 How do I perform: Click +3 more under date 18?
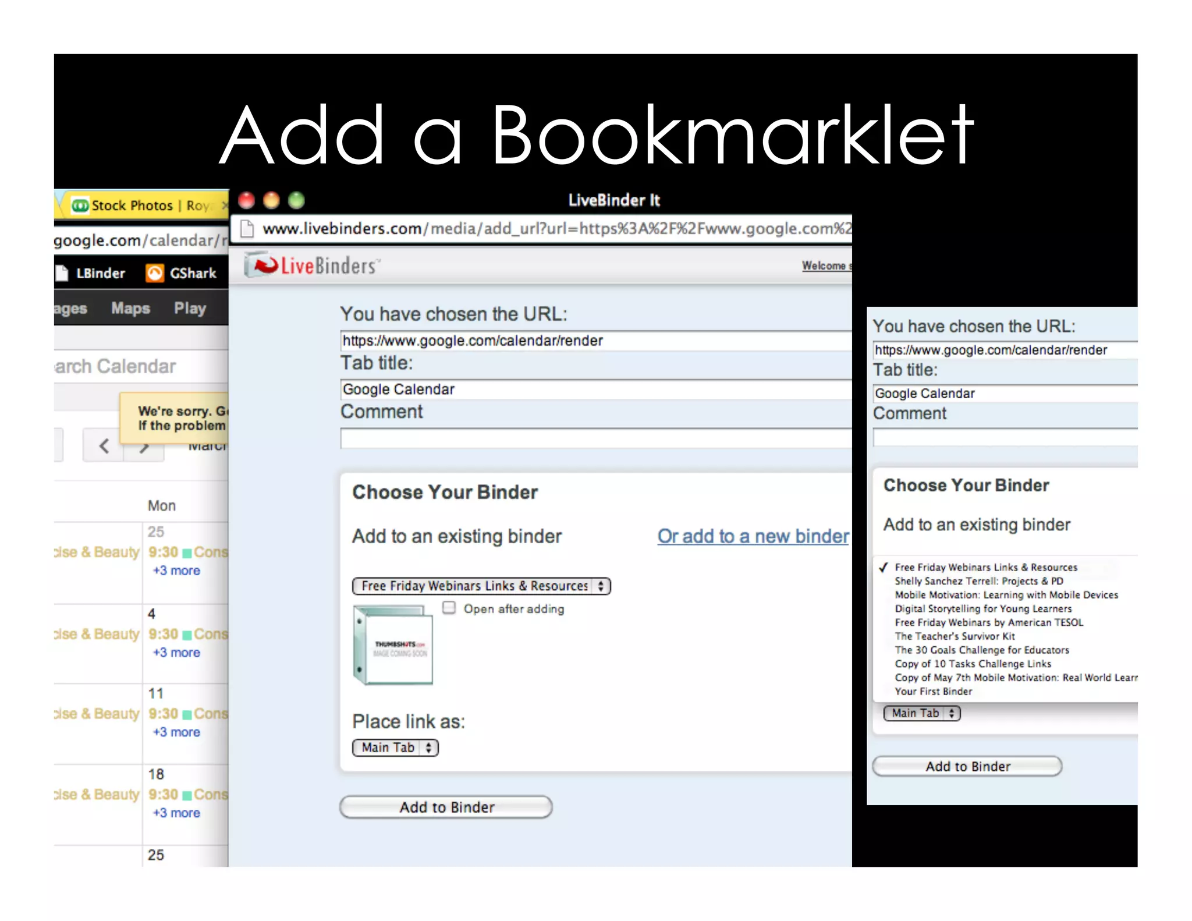coord(176,813)
